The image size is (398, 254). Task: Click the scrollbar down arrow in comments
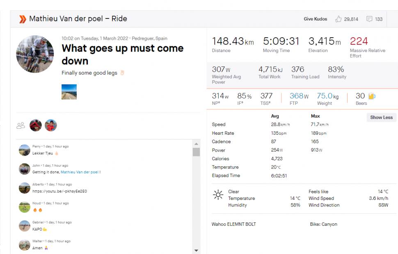pyautogui.click(x=196, y=250)
